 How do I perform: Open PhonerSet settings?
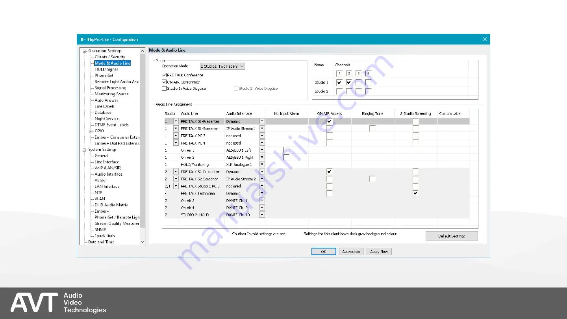(x=104, y=75)
